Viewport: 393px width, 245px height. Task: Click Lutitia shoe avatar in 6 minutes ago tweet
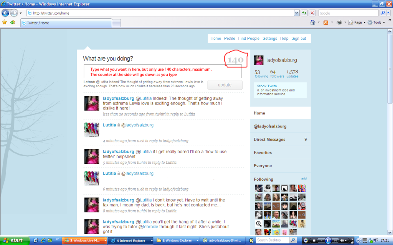[92, 178]
